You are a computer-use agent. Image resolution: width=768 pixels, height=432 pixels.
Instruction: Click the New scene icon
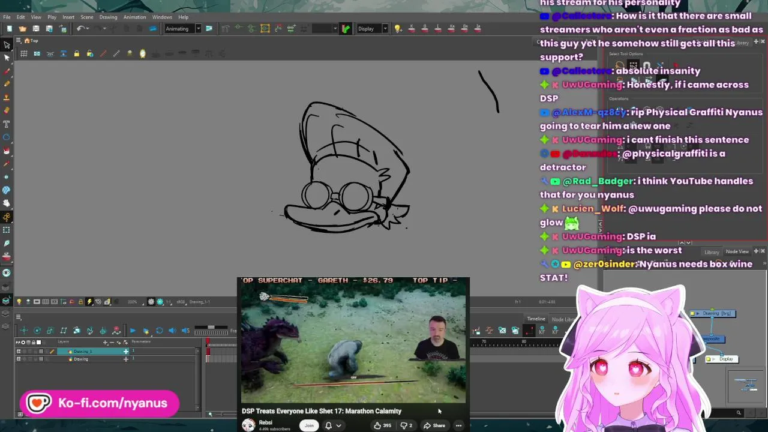coord(9,29)
